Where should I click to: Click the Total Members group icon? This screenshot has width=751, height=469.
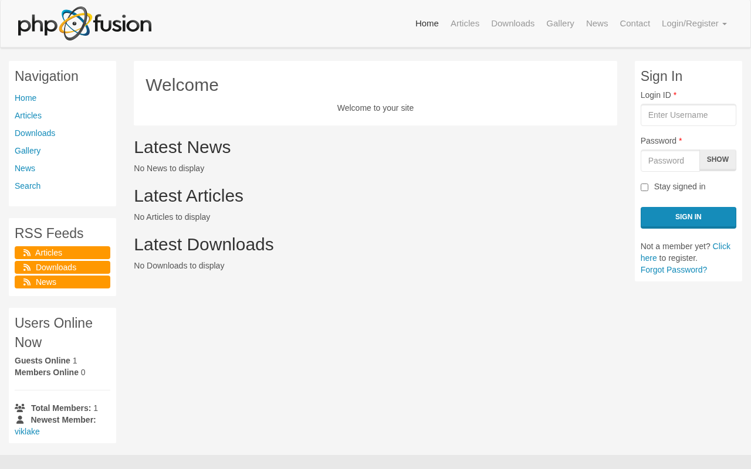click(20, 408)
